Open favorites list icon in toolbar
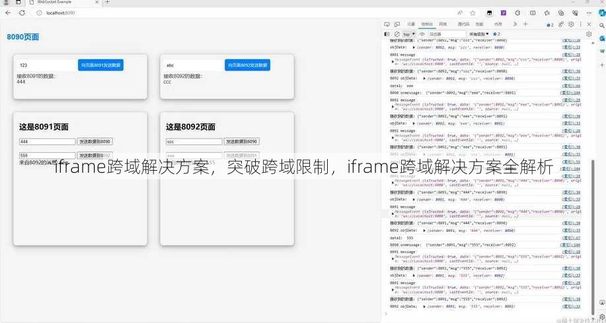This screenshot has width=606, height=323. pyautogui.click(x=547, y=13)
